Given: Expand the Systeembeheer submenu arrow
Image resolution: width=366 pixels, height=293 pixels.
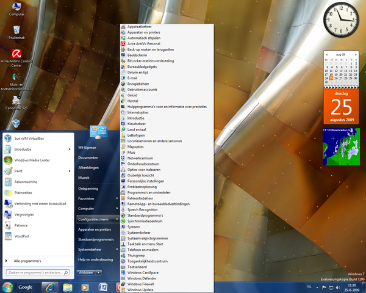Looking at the screenshot, I should point(117,249).
